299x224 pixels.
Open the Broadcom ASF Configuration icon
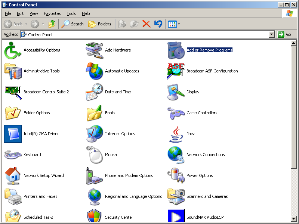point(176,71)
